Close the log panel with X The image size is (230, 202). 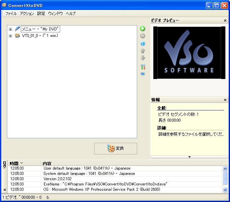tap(5, 190)
